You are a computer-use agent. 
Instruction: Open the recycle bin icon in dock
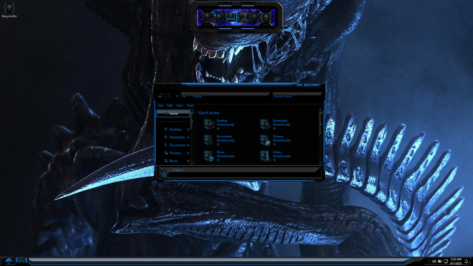point(266,17)
